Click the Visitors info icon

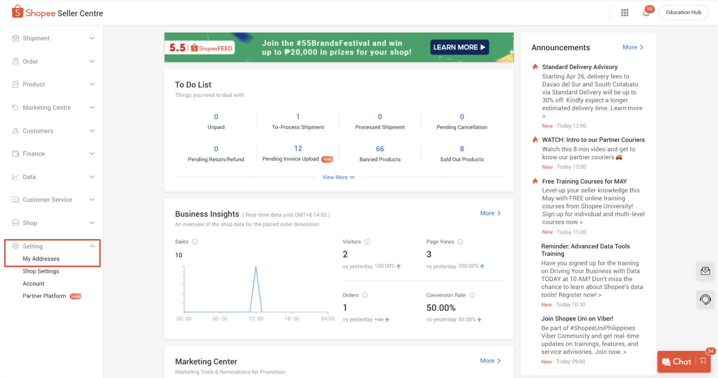pyautogui.click(x=367, y=242)
